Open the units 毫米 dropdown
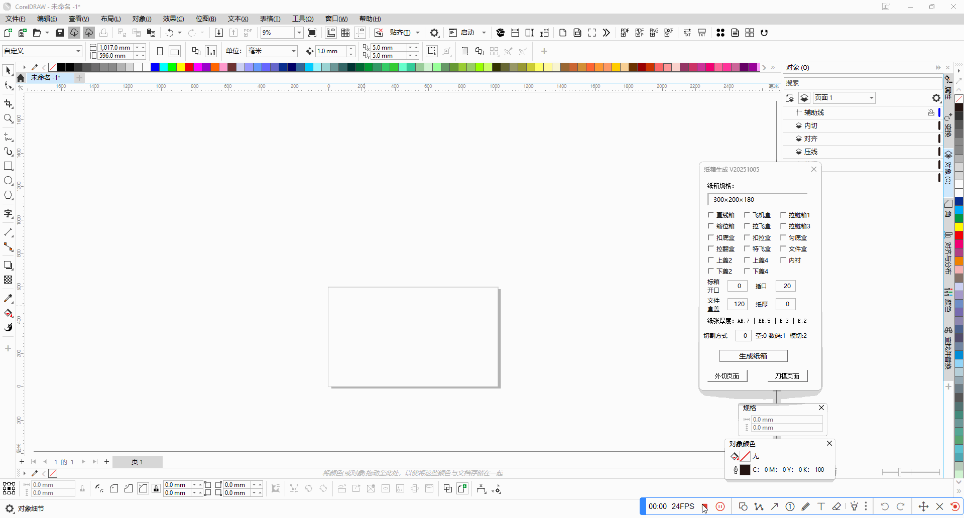Screen dimensions: 964x518 point(293,51)
